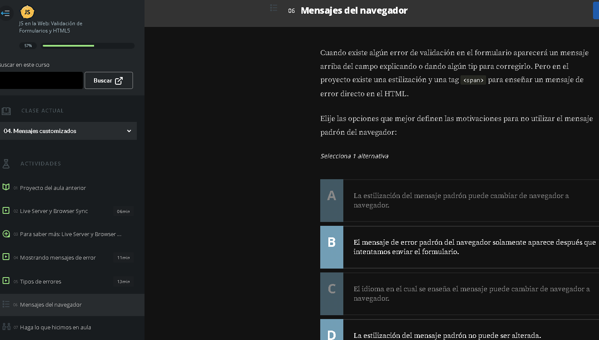Viewport: 599px width, 340px height.
Task: Click the 13min duration label
Action: pos(124,281)
